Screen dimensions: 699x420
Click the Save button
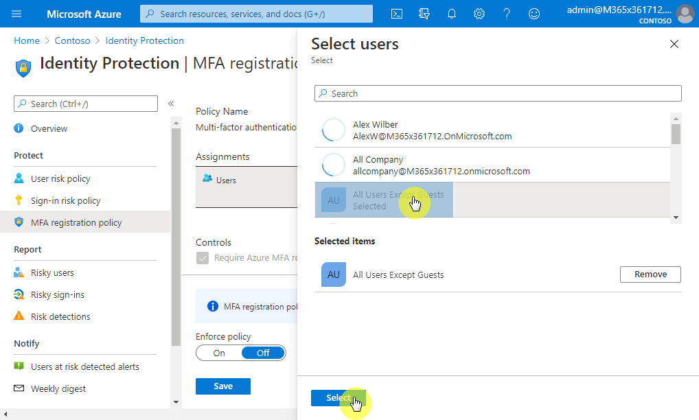[x=223, y=386]
